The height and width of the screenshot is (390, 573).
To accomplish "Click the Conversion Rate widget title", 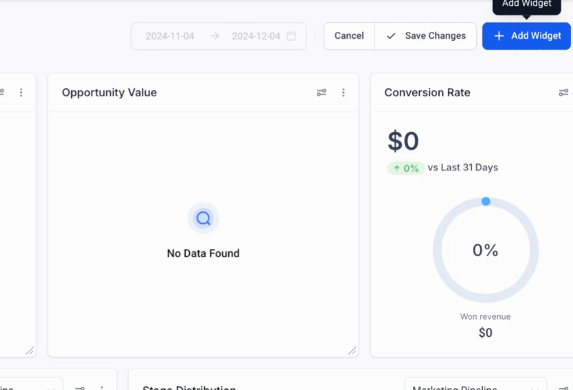I will [427, 93].
